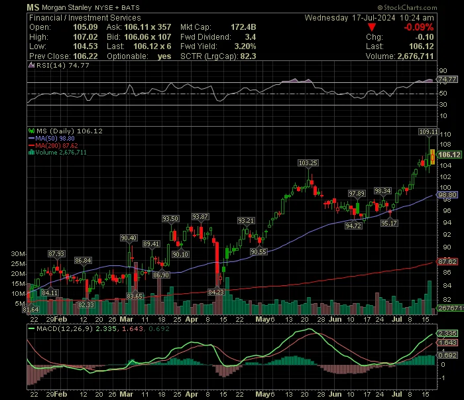
Task: Click the Low 104.53 value
Action: point(86,46)
